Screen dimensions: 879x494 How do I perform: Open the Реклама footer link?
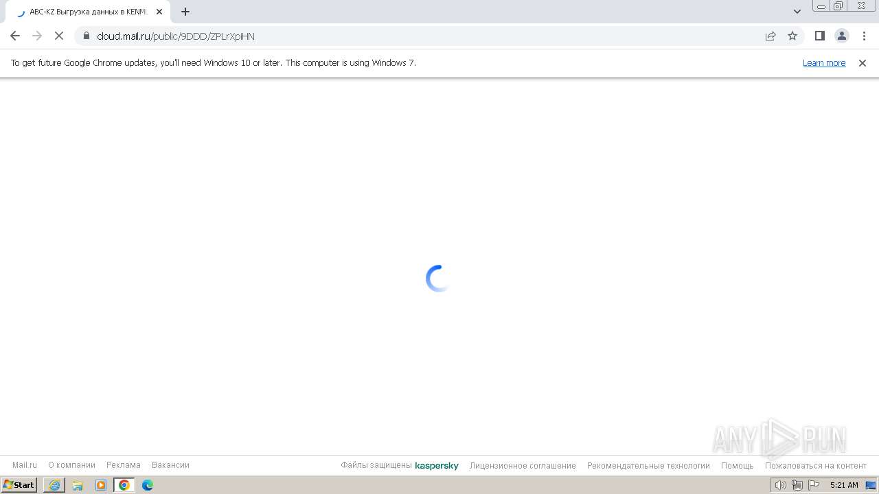click(x=124, y=465)
